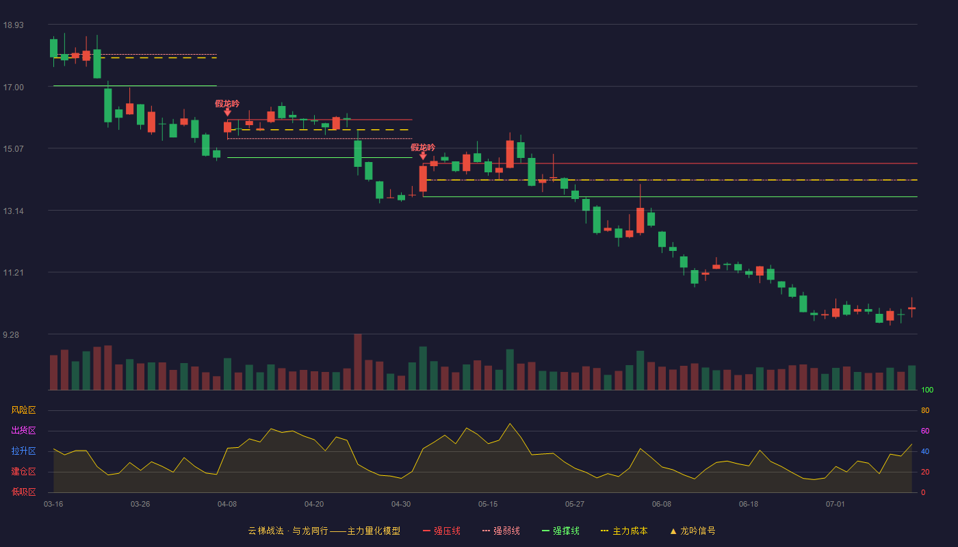This screenshot has height=547, width=958.
Task: Click the 04-08 date label
Action: tap(227, 504)
